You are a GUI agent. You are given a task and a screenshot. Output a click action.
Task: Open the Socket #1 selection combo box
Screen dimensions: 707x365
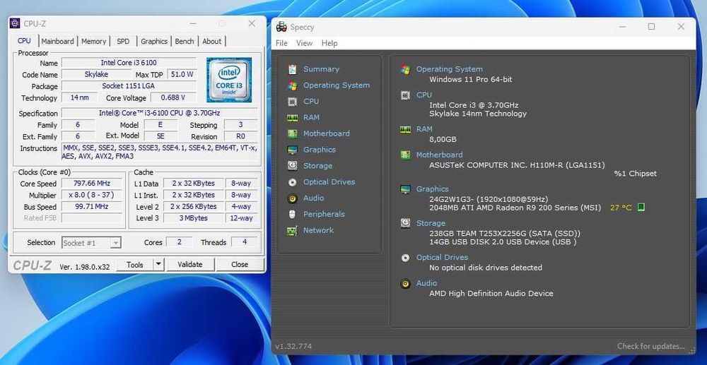coord(91,243)
